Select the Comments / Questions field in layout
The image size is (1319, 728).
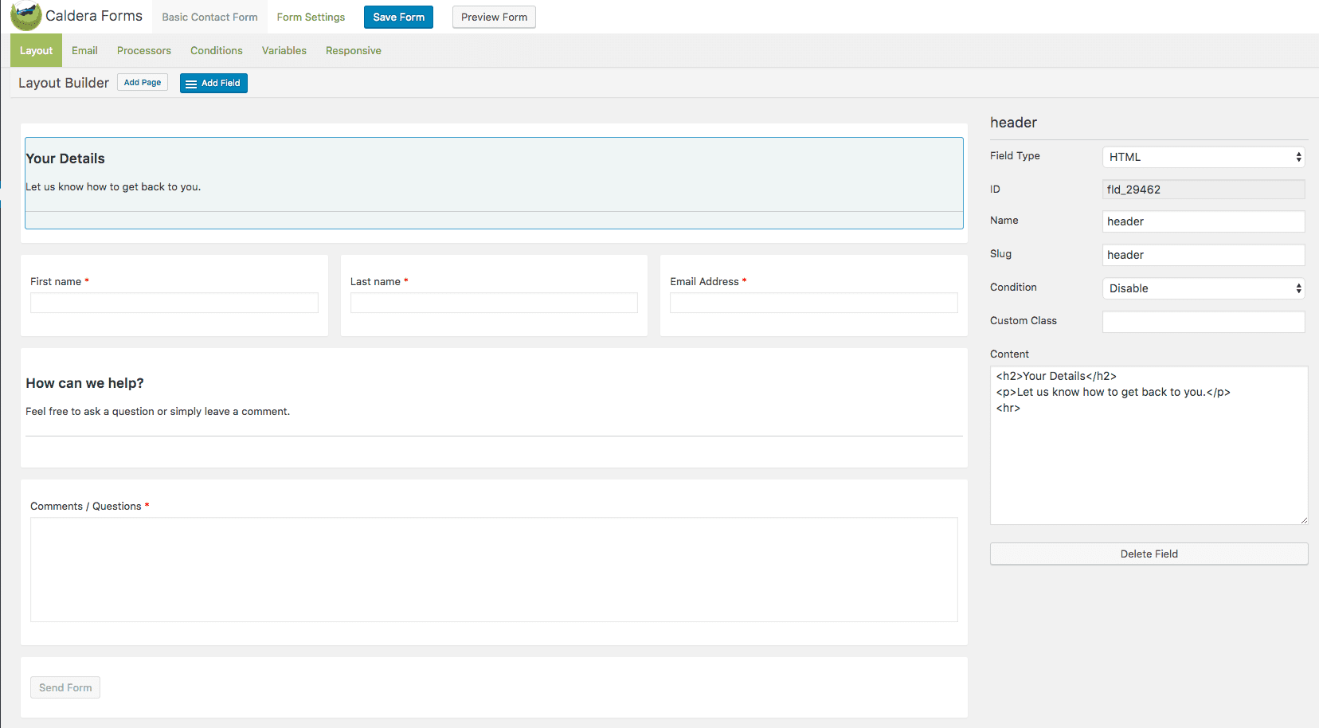tap(494, 569)
